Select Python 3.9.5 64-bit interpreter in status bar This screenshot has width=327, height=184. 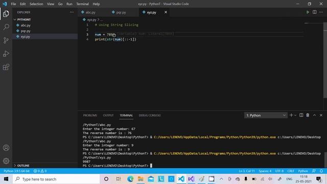[x=16, y=171]
